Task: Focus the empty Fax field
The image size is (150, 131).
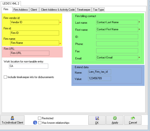Action: tap(117, 51)
